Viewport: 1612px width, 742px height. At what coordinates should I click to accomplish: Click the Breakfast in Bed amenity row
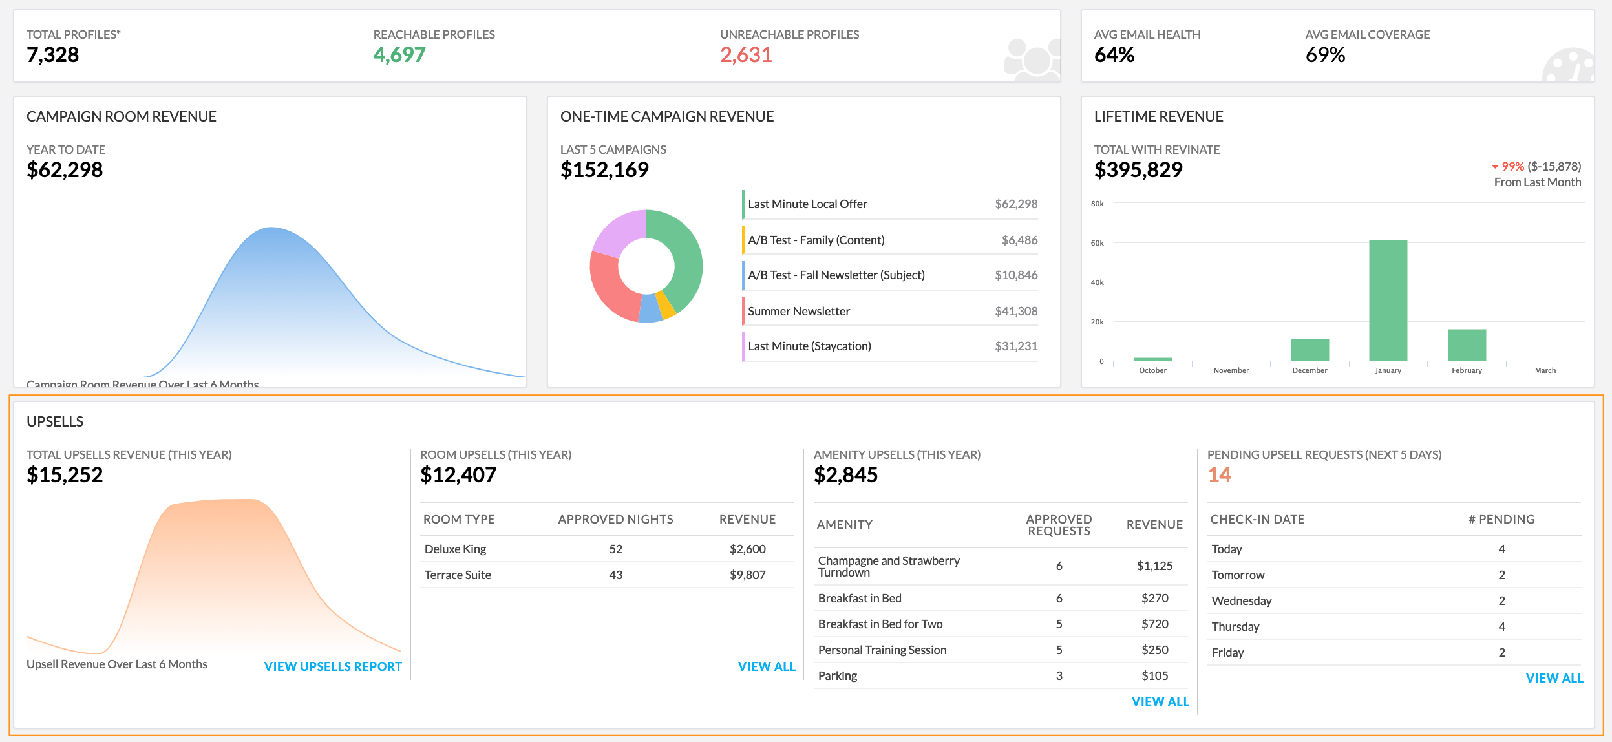pyautogui.click(x=860, y=598)
